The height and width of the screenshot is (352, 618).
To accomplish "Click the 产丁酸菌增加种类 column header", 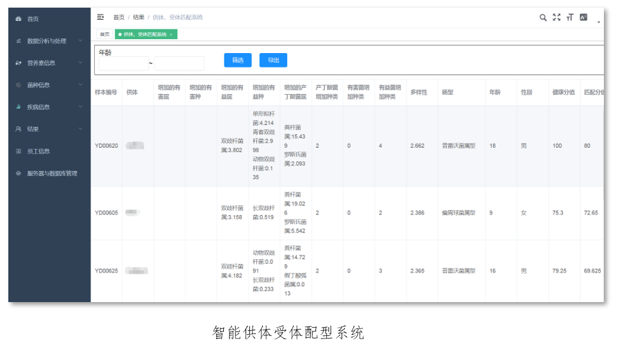I will (x=327, y=92).
